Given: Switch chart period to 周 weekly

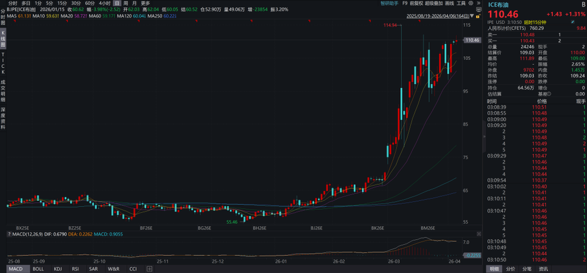Looking at the screenshot, I should click(125, 3).
